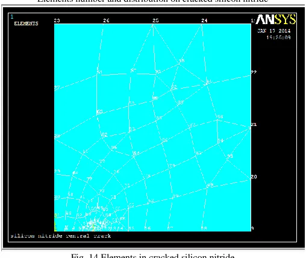Pick mesh node label 94
306x258 pixels.
137,153
